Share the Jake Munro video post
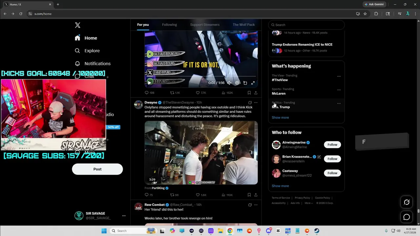Screen dimensions: 420x236 click(256, 93)
